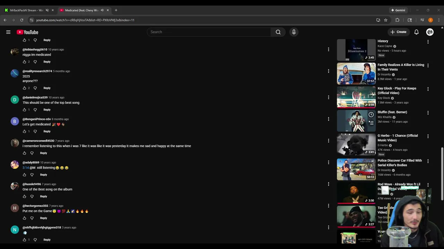Dislike the comment by @hectorgomez355
The width and height of the screenshot is (444, 249).
pyautogui.click(x=32, y=218)
